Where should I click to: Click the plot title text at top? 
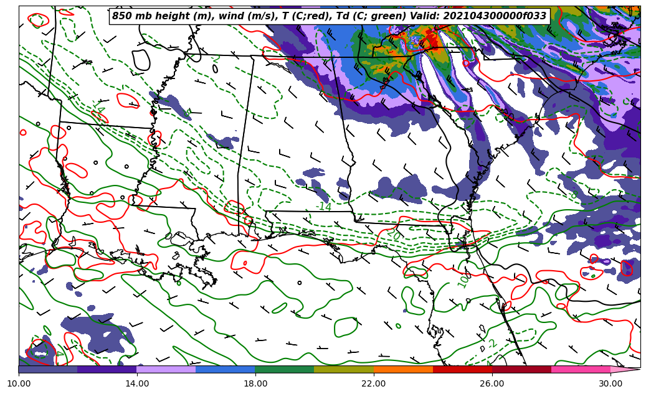[329, 16]
